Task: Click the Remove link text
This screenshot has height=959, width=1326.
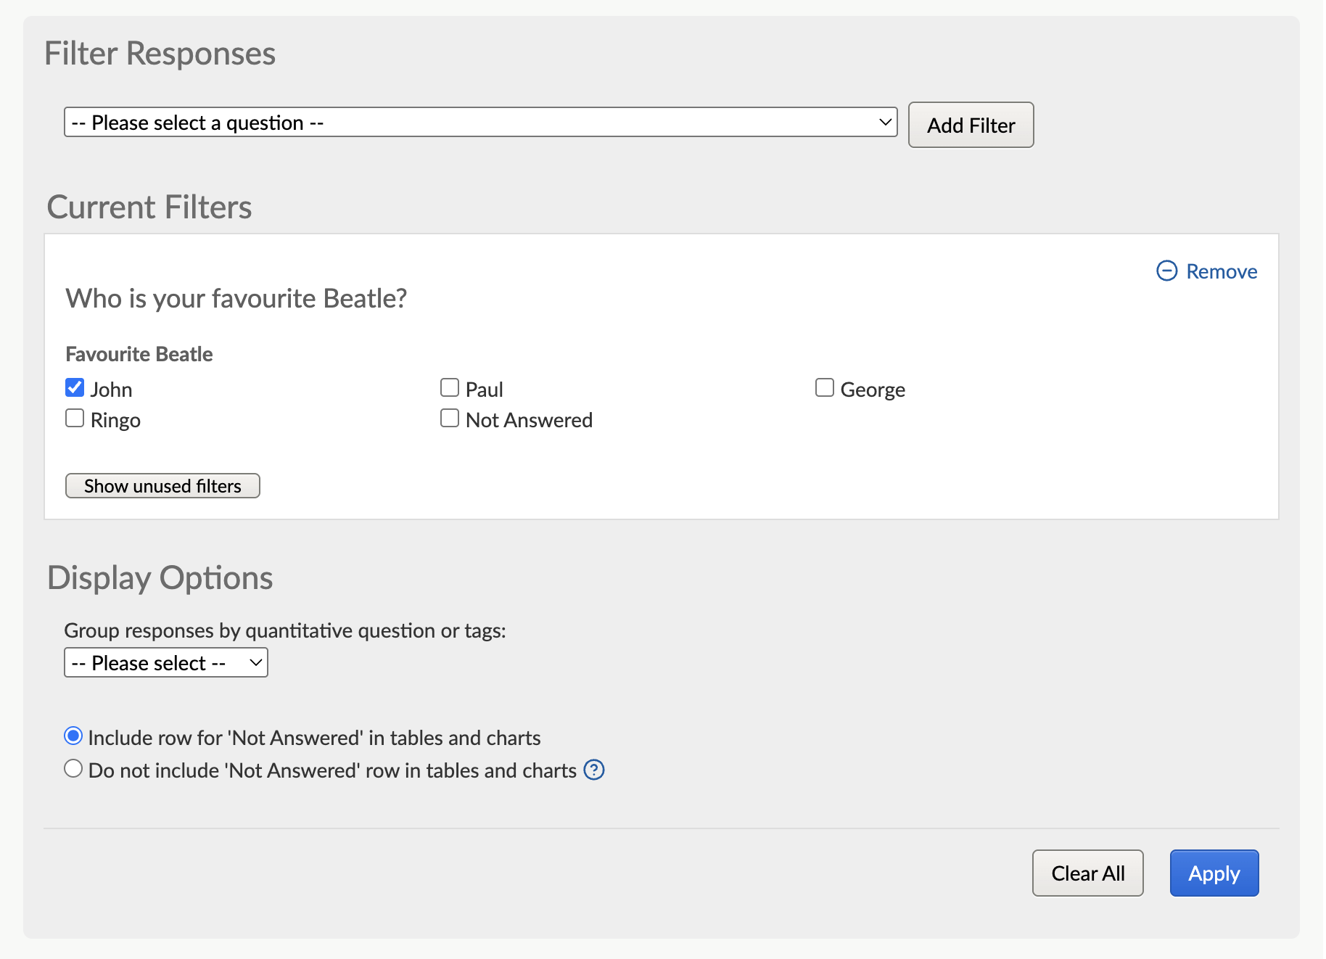Action: tap(1222, 272)
